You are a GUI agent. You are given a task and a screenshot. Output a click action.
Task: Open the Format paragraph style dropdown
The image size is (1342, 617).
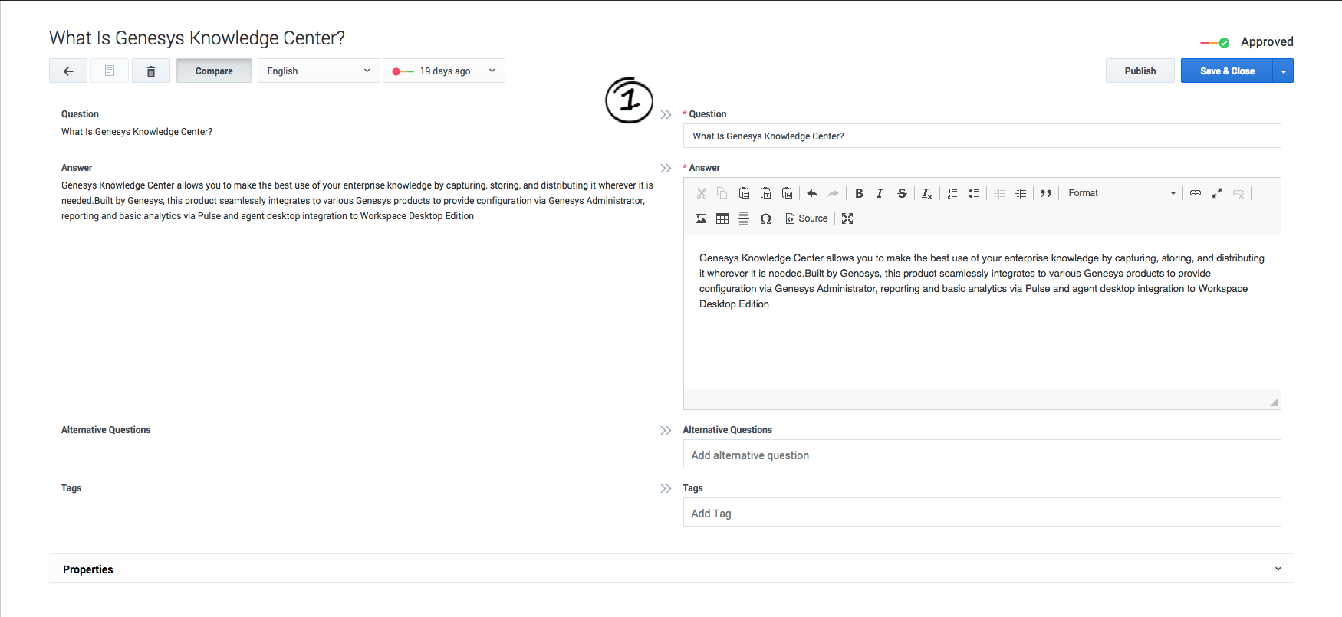click(x=1121, y=194)
